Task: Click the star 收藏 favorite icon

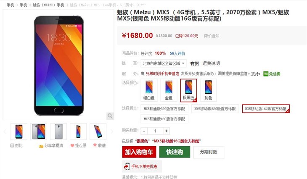Action: (x=95, y=145)
